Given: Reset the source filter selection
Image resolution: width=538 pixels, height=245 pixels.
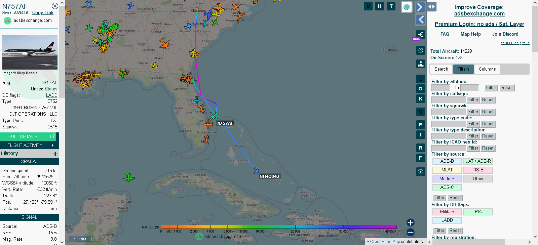Looking at the screenshot, I should [x=455, y=198].
